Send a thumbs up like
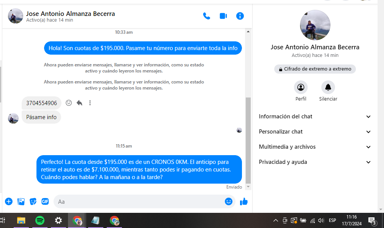384x228 pixels. coord(244,201)
